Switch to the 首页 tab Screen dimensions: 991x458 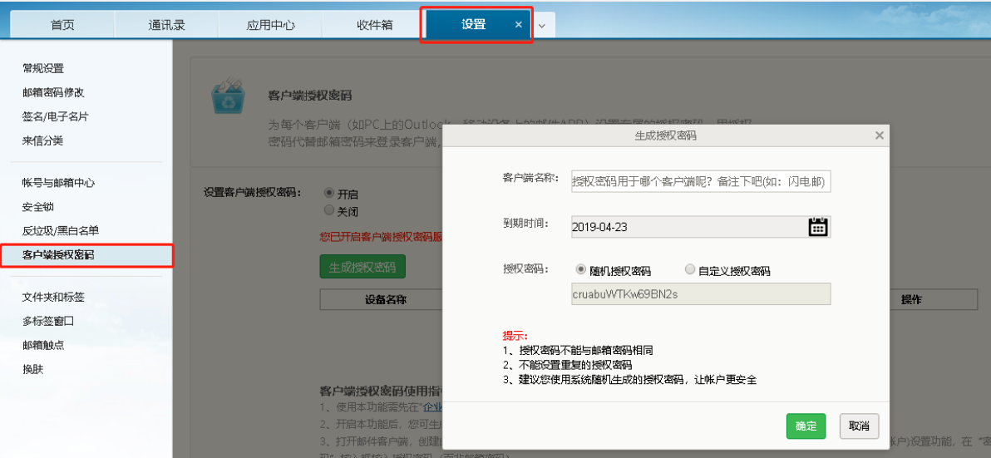(x=62, y=25)
